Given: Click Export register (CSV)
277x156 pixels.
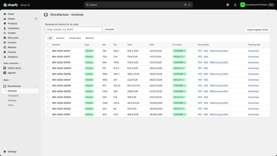Looking at the screenshot, I should coord(258,30).
